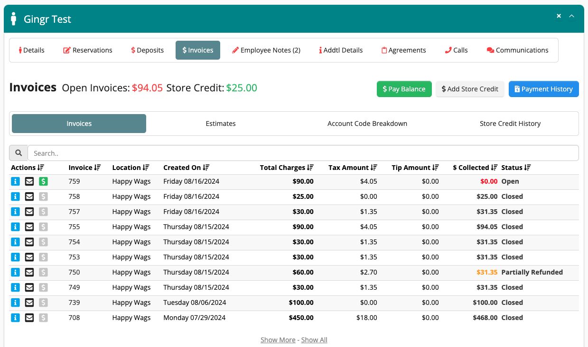588x347 pixels.
Task: Switch to the Estimates tab
Action: click(x=220, y=123)
